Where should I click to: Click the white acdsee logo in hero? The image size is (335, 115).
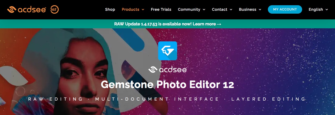point(167,70)
